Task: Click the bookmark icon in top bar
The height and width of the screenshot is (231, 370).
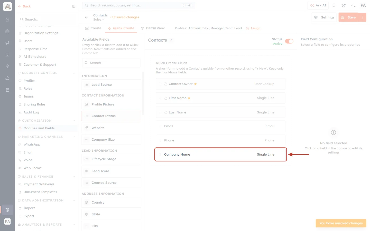Action: point(334,5)
